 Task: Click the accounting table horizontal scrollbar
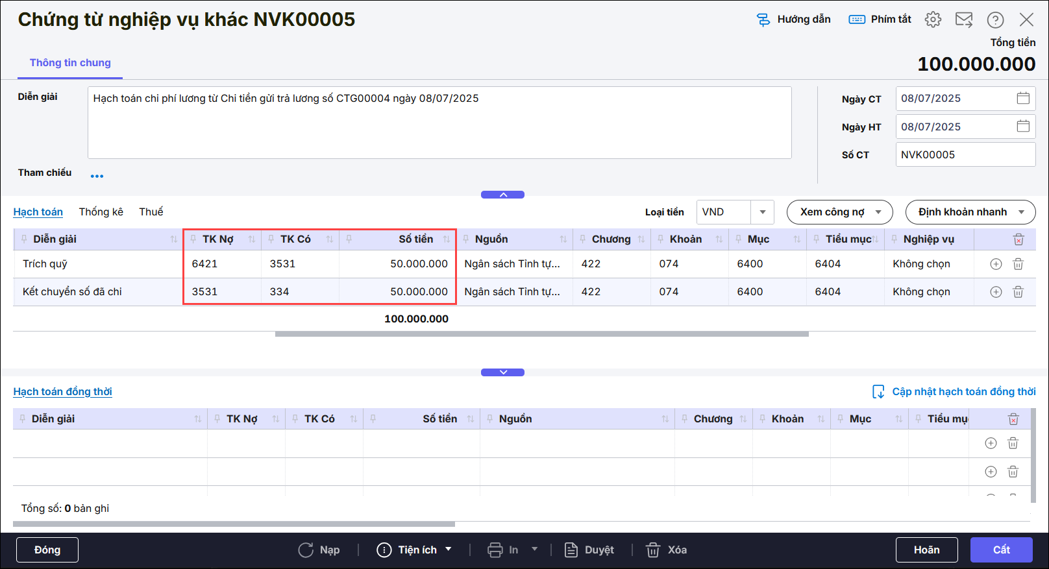(x=541, y=334)
